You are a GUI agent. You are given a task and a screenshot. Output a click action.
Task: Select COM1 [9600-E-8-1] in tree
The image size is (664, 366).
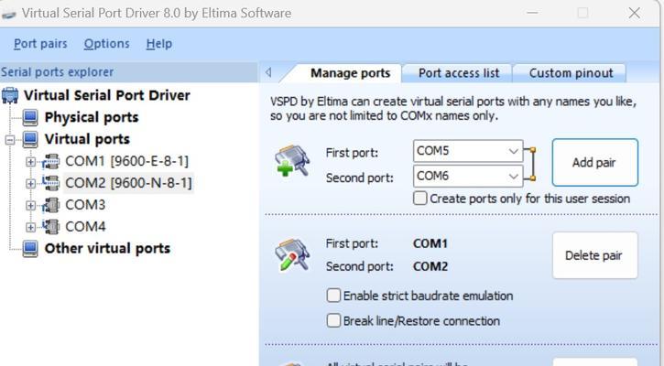point(126,161)
